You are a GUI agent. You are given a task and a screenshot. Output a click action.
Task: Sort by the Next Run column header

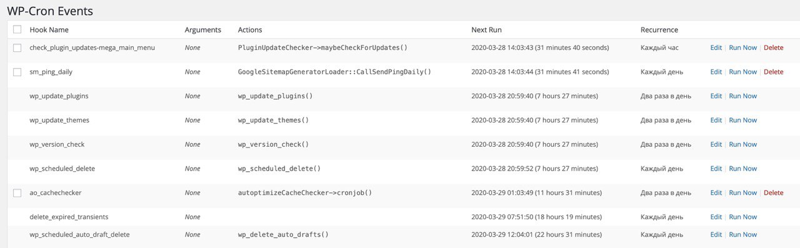coord(486,30)
